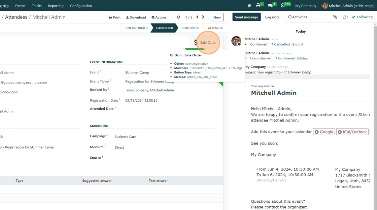Open the Tracks menu

click(37, 6)
